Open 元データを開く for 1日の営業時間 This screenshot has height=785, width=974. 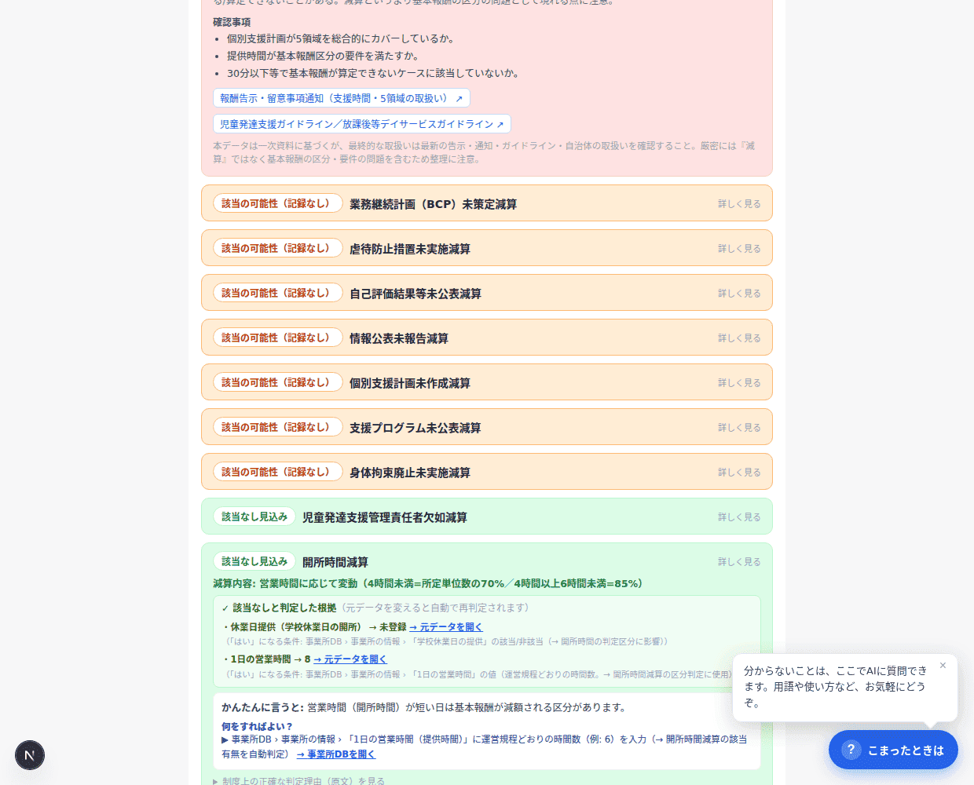[350, 659]
